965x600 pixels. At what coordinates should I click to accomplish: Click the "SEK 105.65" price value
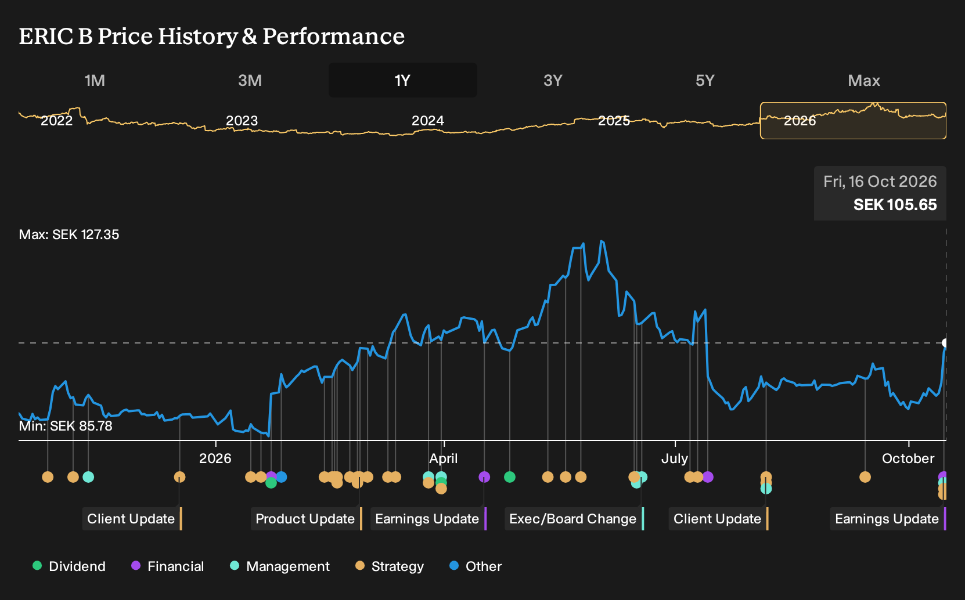pyautogui.click(x=895, y=205)
